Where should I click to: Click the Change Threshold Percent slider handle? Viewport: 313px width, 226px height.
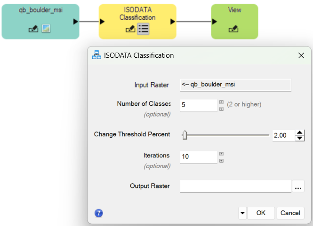point(185,135)
